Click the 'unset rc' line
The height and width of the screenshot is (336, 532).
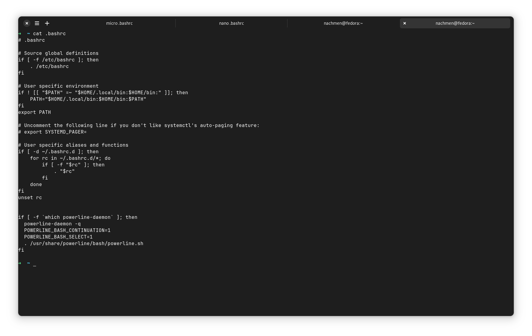30,198
